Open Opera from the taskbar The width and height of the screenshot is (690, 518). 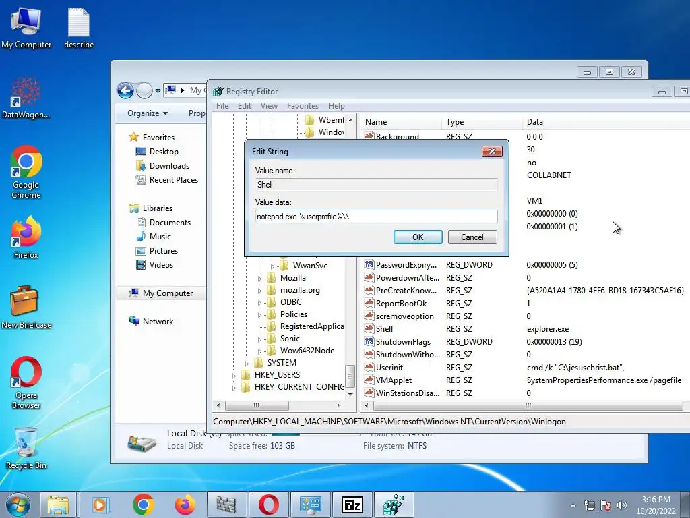coord(268,505)
